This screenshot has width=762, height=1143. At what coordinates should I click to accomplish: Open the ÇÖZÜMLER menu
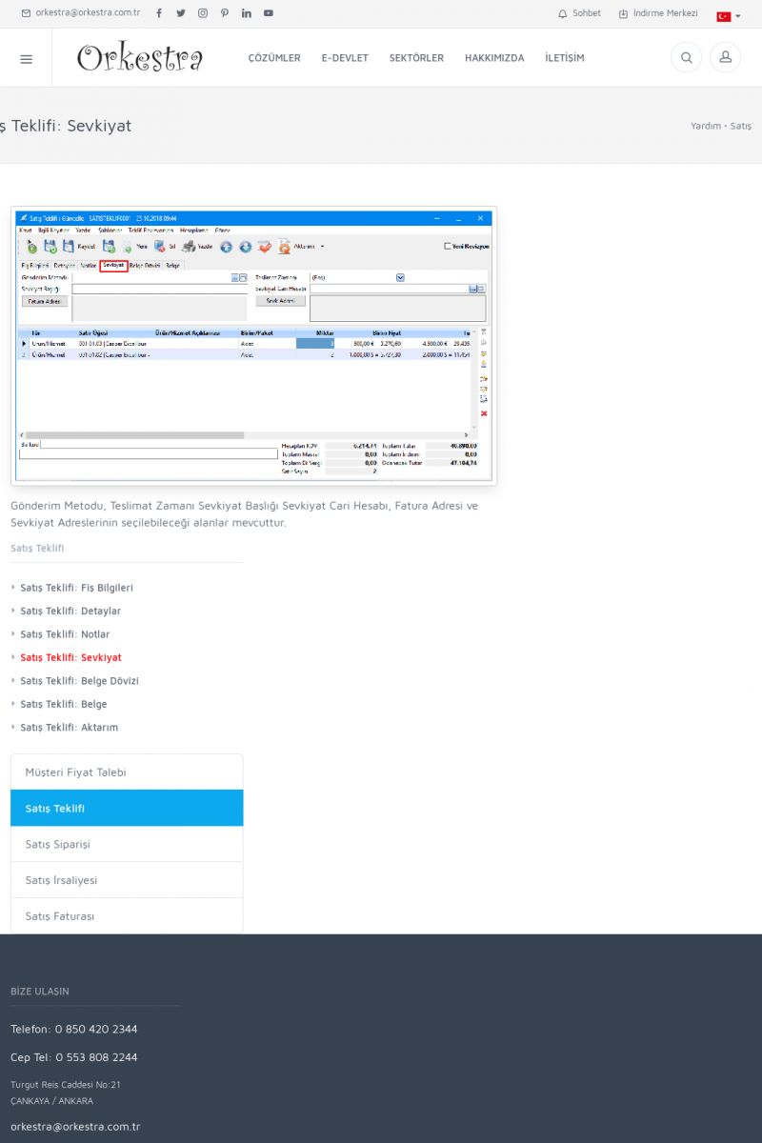point(274,58)
